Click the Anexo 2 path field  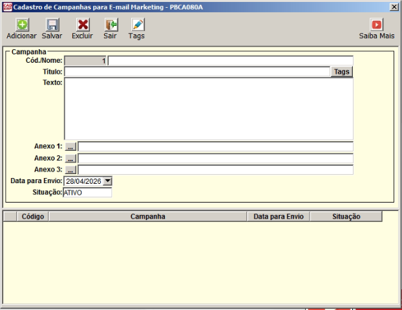pyautogui.click(x=216, y=159)
